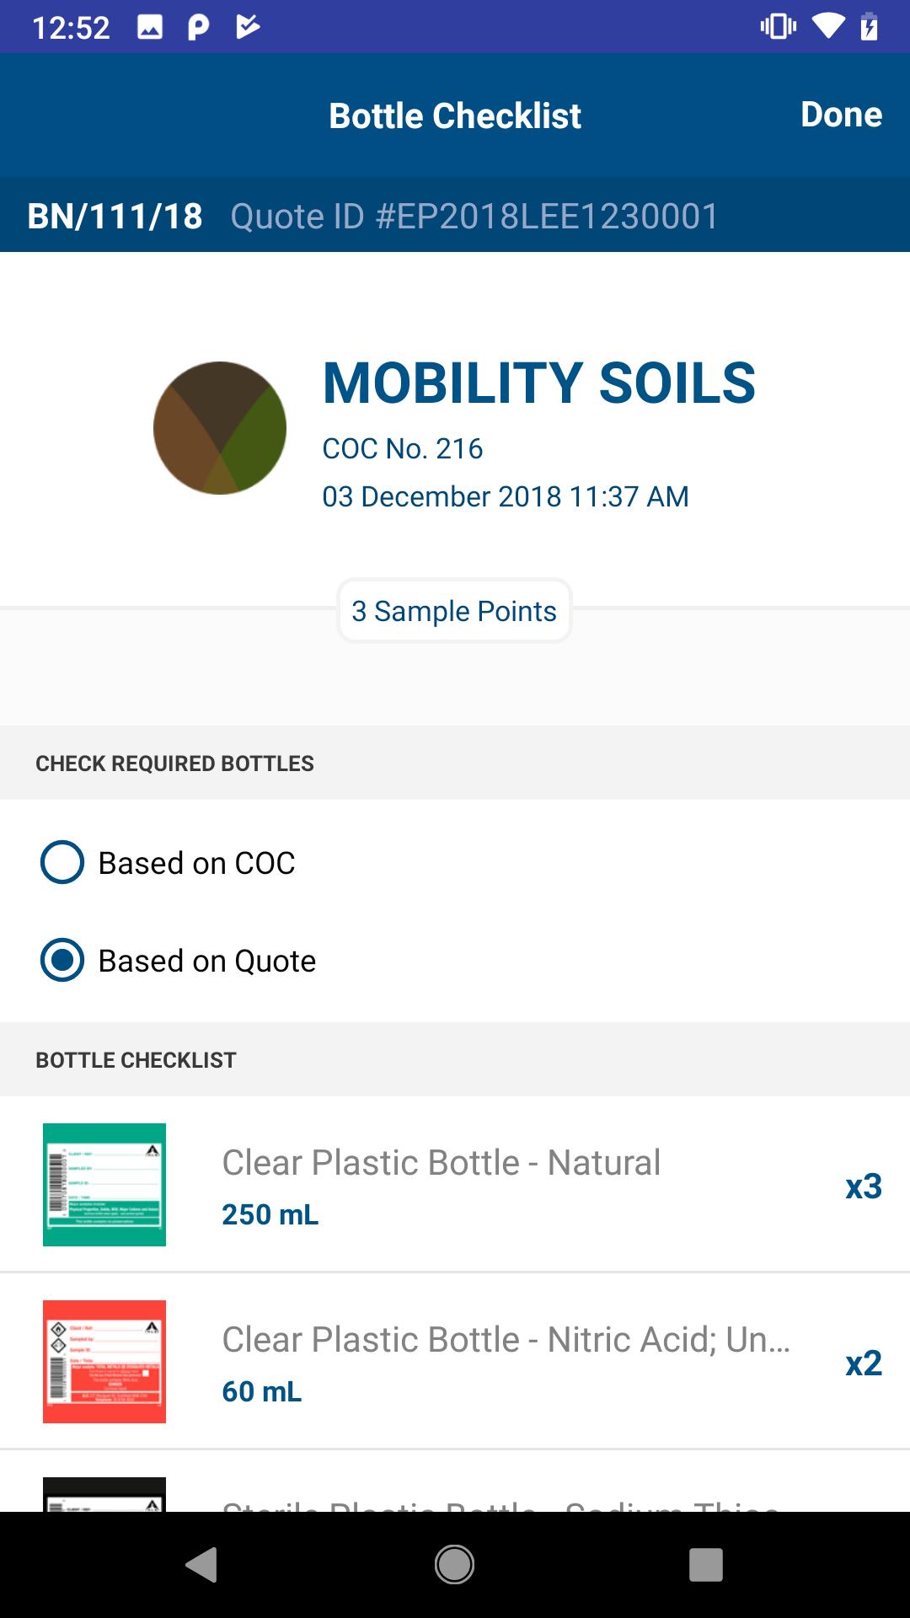Image resolution: width=910 pixels, height=1618 pixels.
Task: Tap the image notification icon in status bar
Action: click(x=150, y=28)
